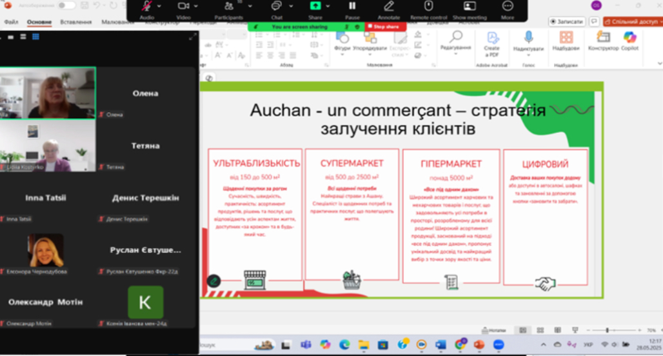Open Microsoft Teams from the taskbar
The height and width of the screenshot is (356, 663).
306,345
